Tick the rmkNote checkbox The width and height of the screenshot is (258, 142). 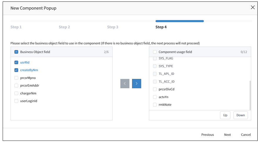tap(155, 105)
